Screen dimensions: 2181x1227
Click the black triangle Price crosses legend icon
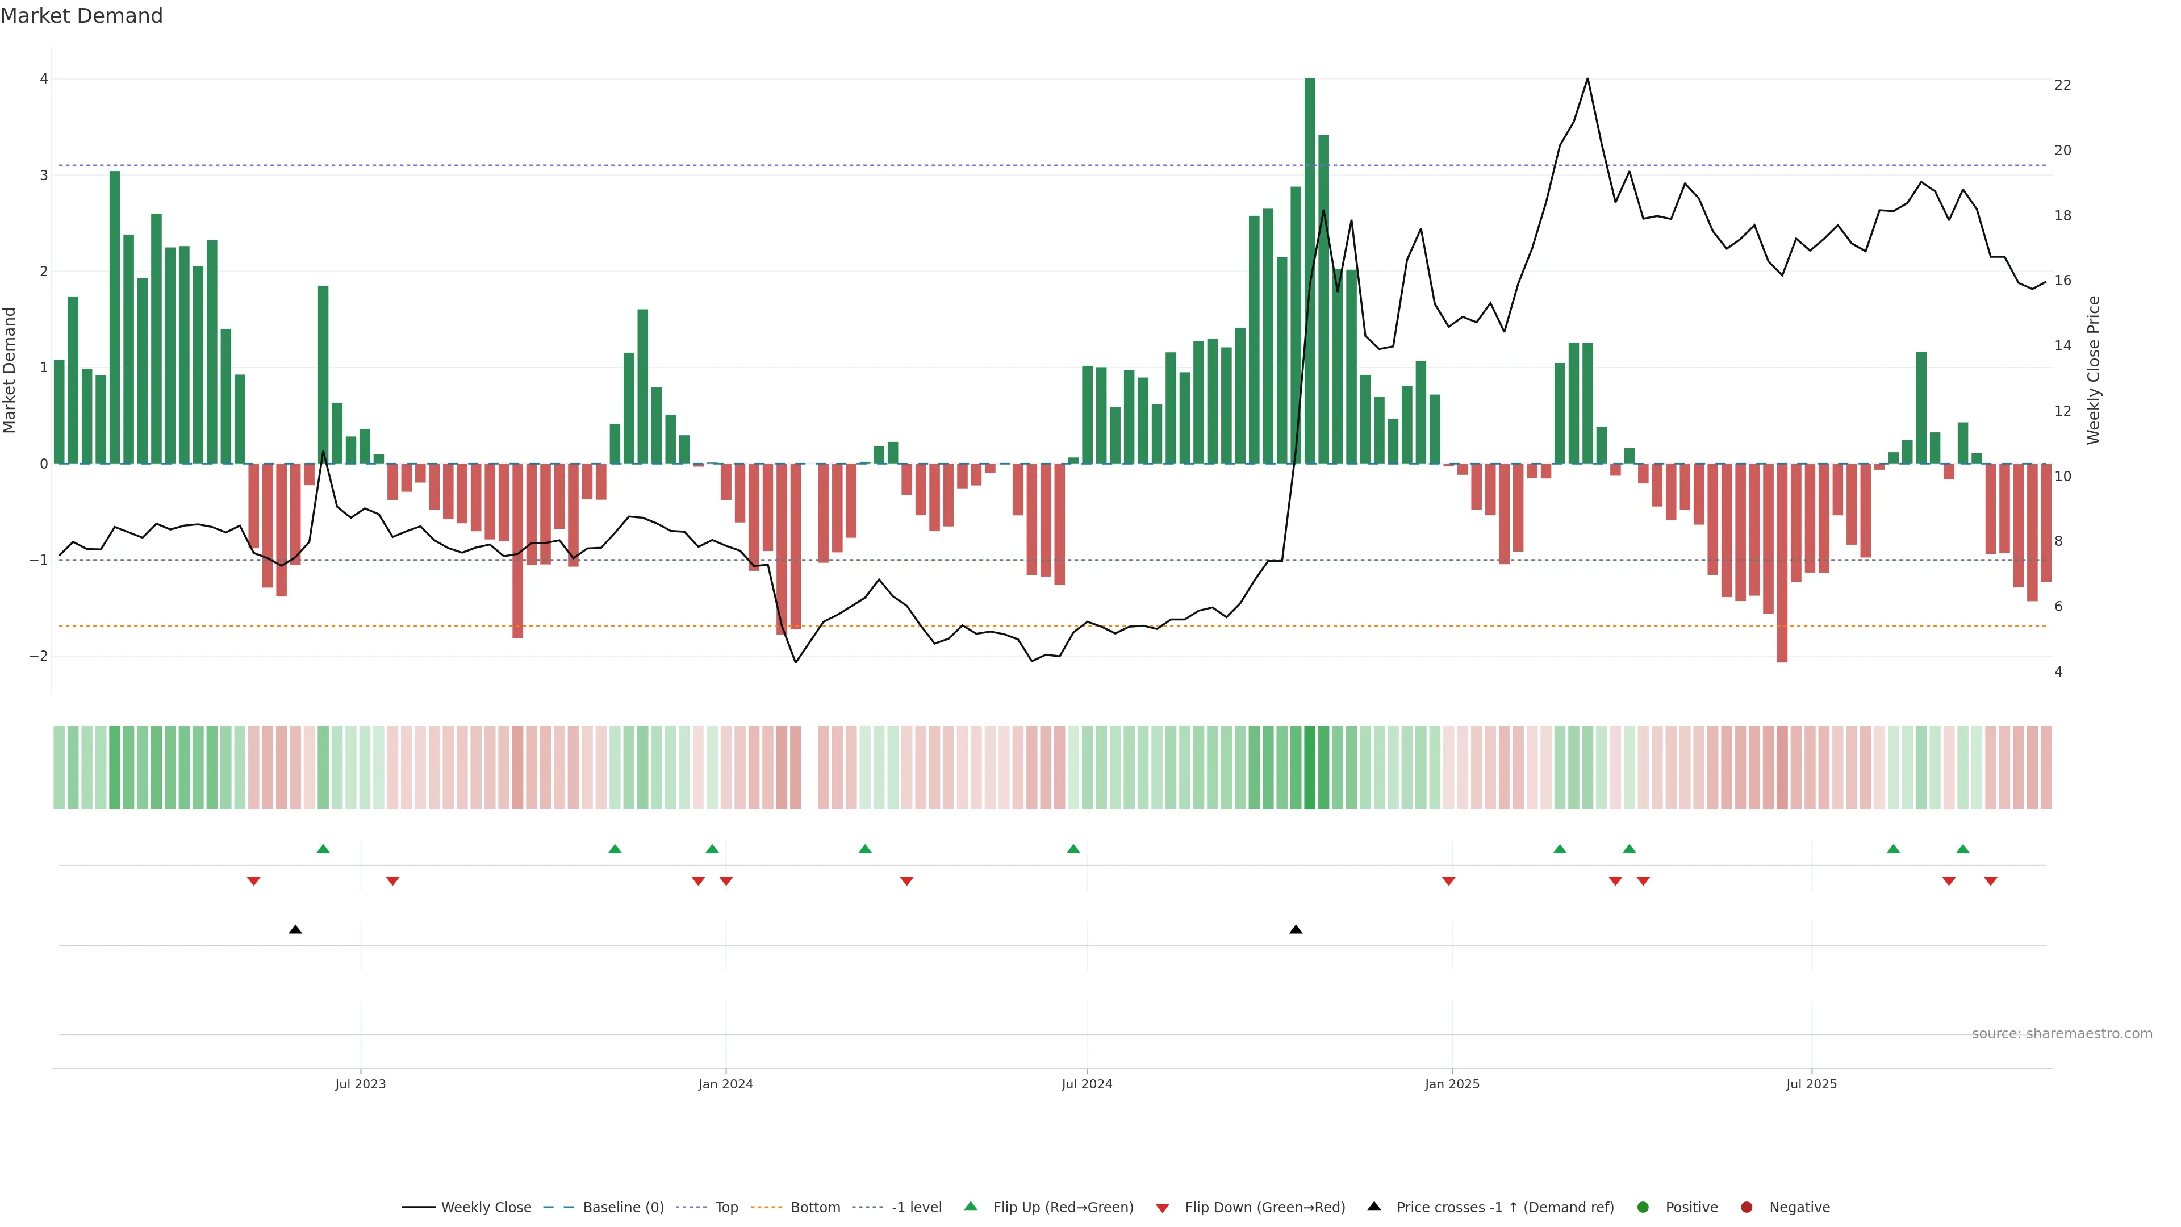tap(1374, 1206)
